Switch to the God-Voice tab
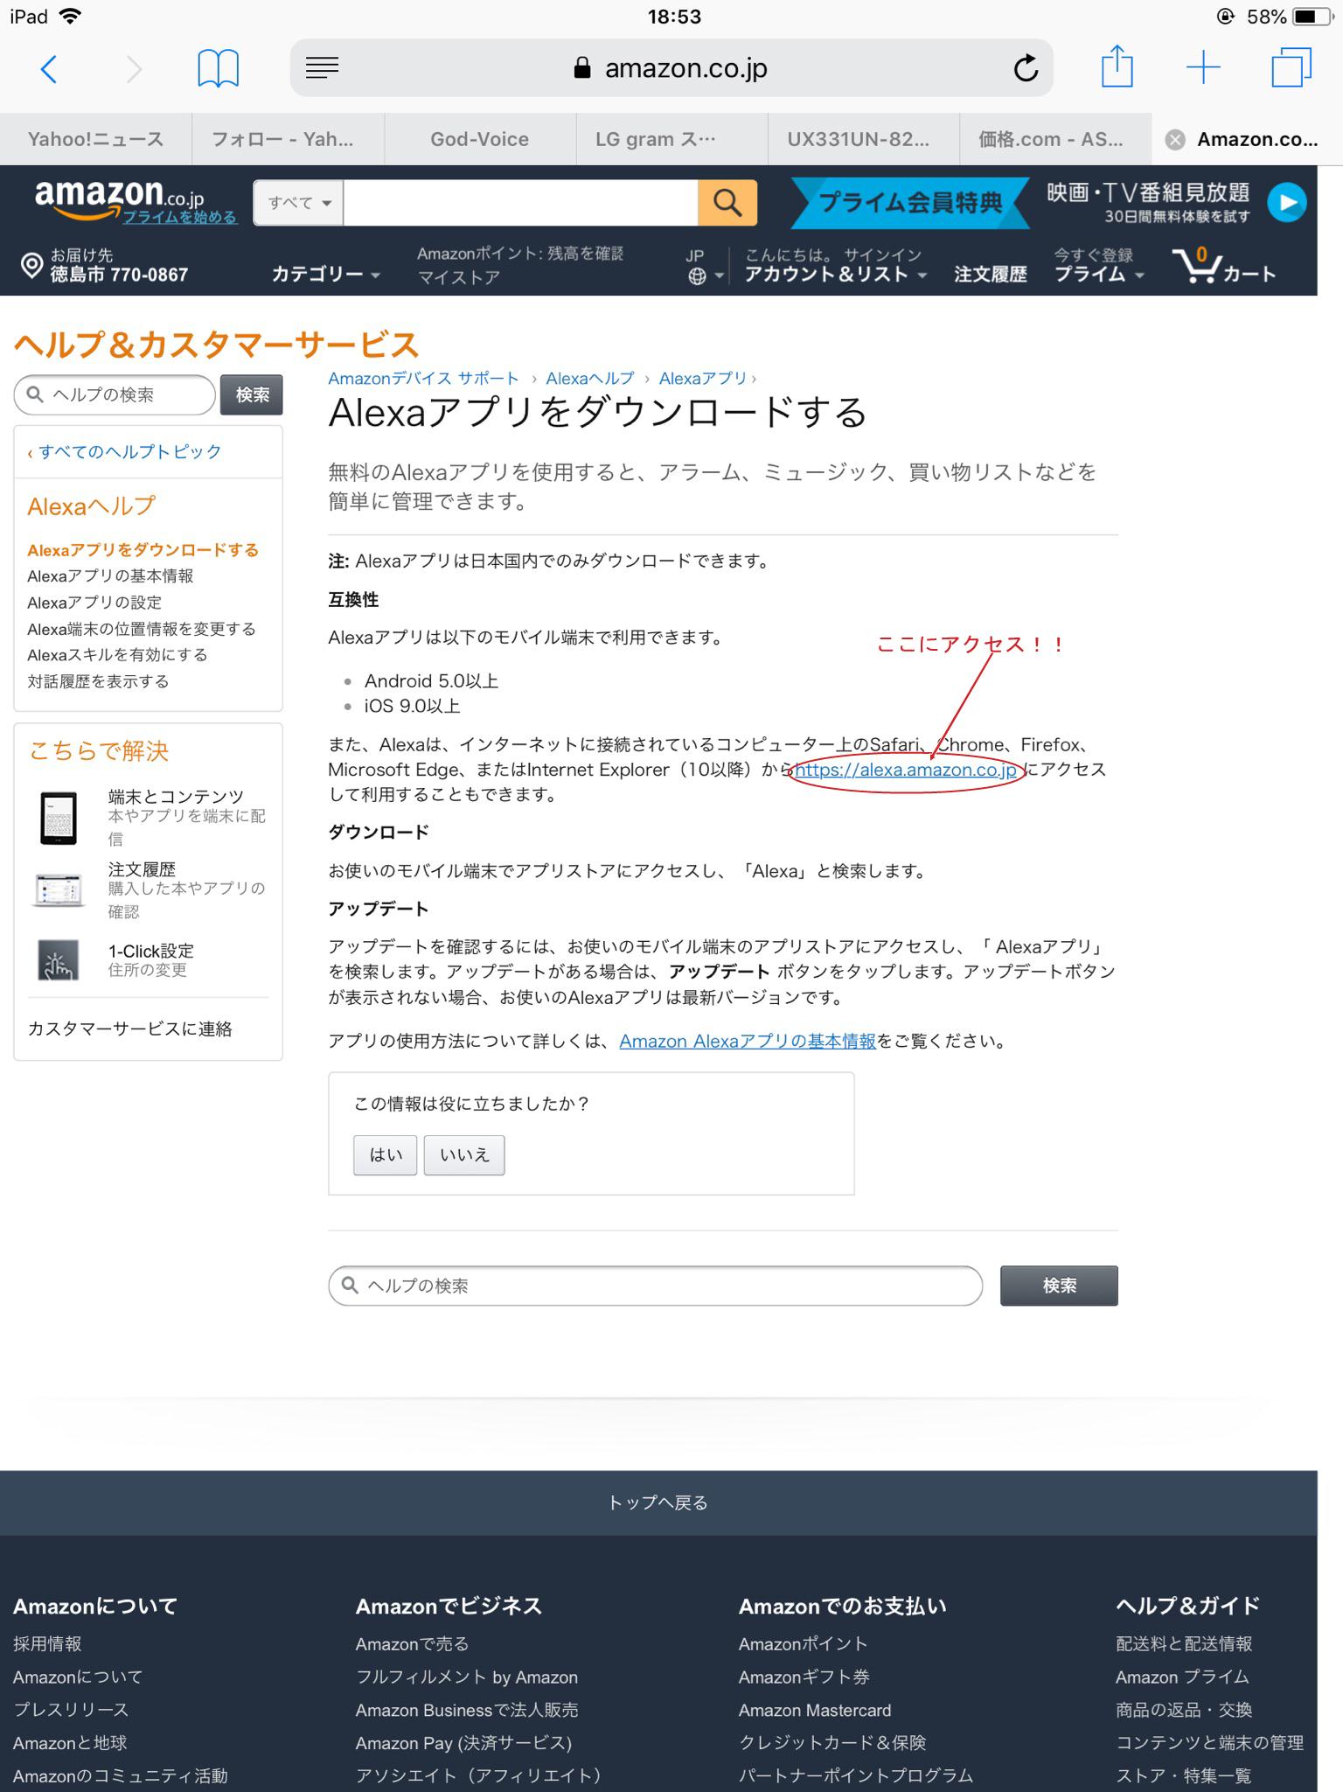Viewport: 1343px width, 1792px height. (x=479, y=139)
